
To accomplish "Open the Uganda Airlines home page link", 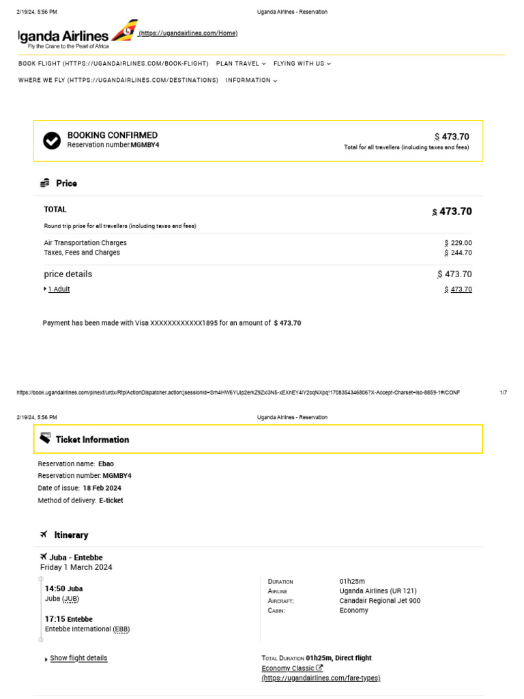I will (x=188, y=33).
